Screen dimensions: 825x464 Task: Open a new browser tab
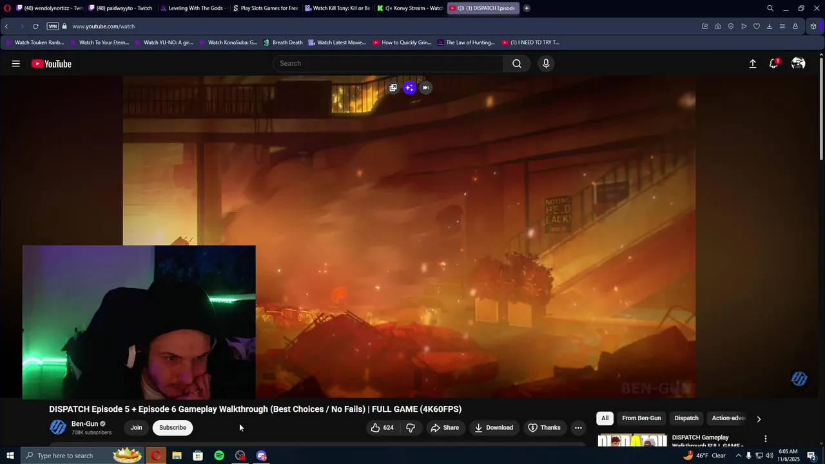pos(527,8)
